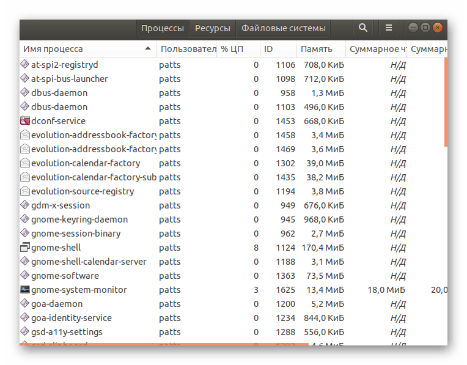Click the at-spi-bus-launcher process icon
The height and width of the screenshot is (365, 467).
click(24, 78)
